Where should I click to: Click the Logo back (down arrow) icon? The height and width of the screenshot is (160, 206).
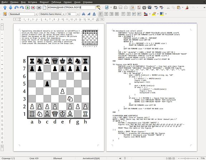coord(11,7)
